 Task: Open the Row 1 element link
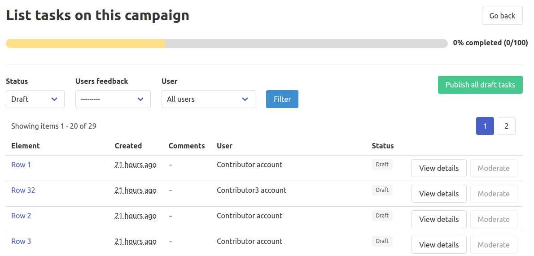pos(21,165)
